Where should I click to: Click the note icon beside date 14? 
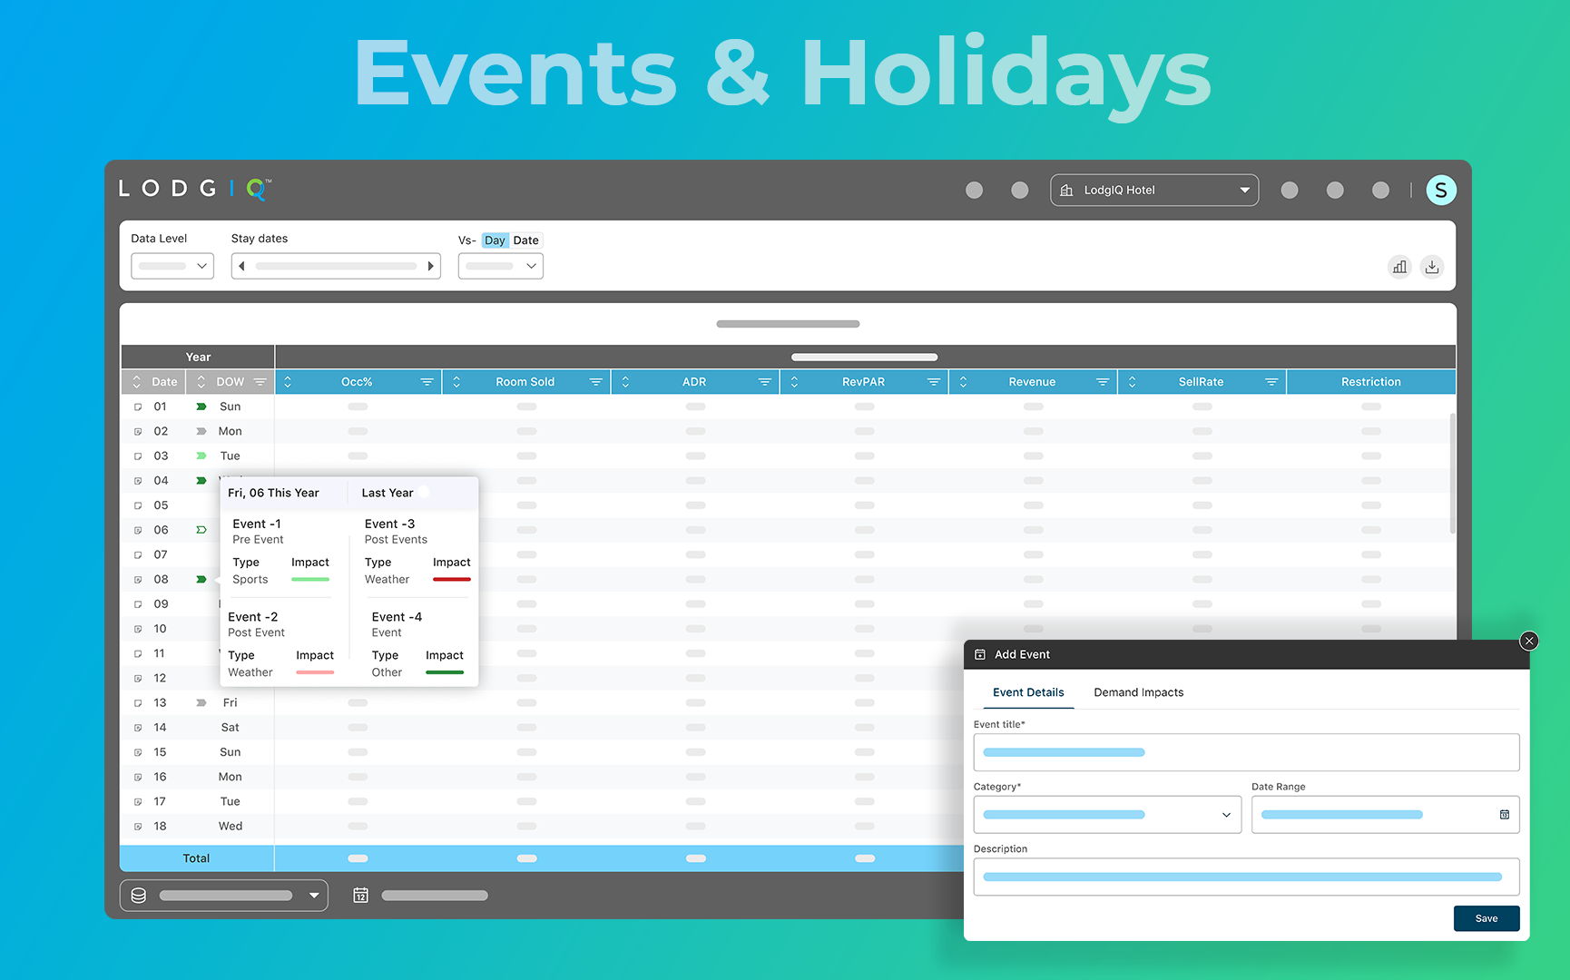pyautogui.click(x=138, y=728)
